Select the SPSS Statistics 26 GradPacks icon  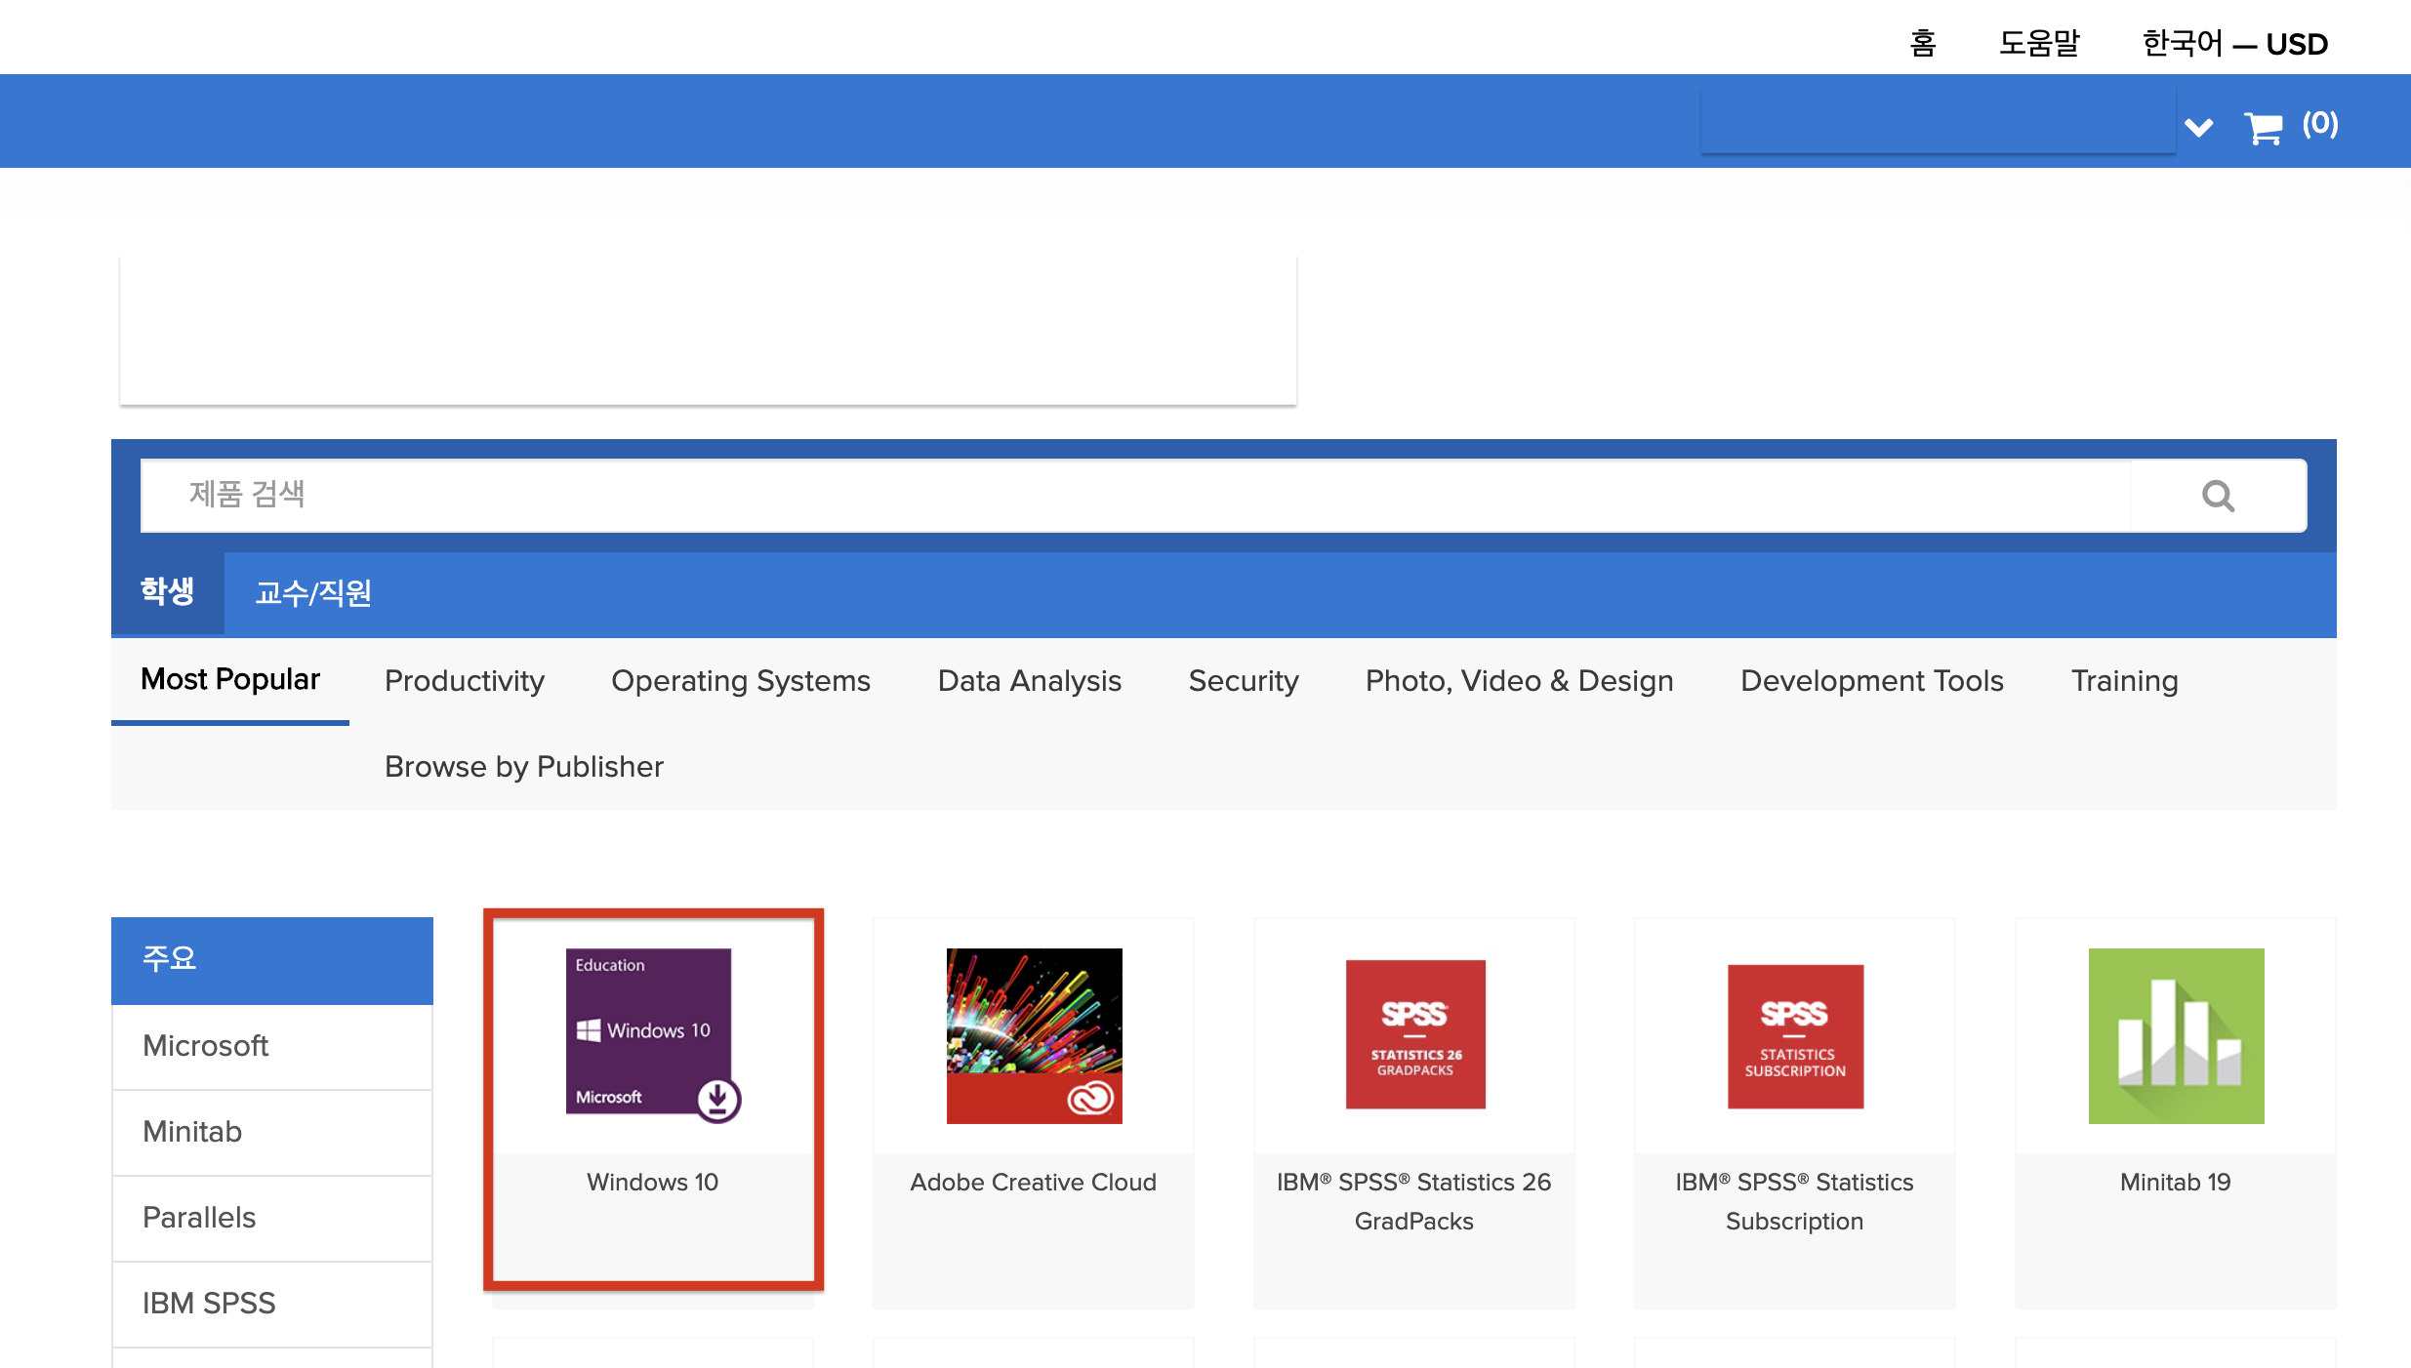[x=1414, y=1034]
